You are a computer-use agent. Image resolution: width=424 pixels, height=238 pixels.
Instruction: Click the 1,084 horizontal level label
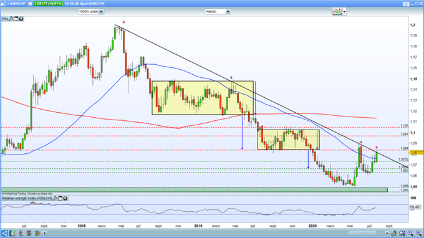[x=404, y=148]
